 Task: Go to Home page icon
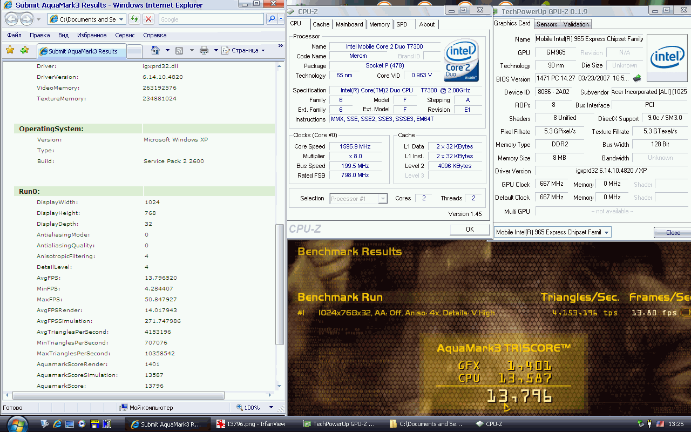[155, 50]
